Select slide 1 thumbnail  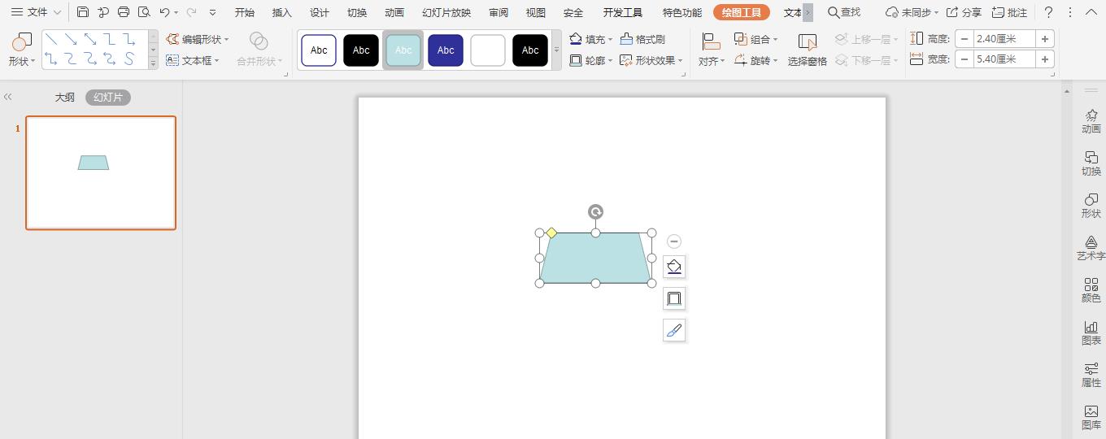click(101, 172)
